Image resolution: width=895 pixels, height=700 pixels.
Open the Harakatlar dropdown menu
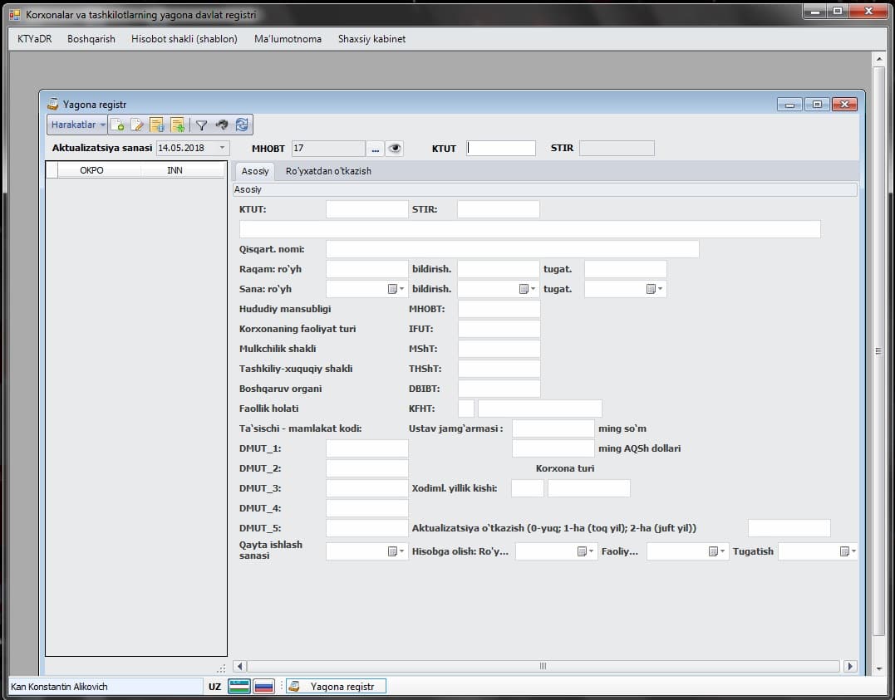click(x=78, y=125)
